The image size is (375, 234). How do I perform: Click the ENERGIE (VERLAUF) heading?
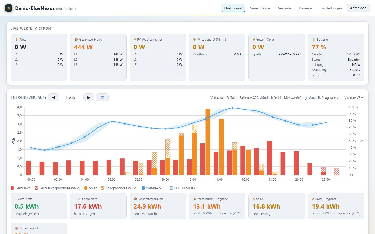pyautogui.click(x=28, y=97)
